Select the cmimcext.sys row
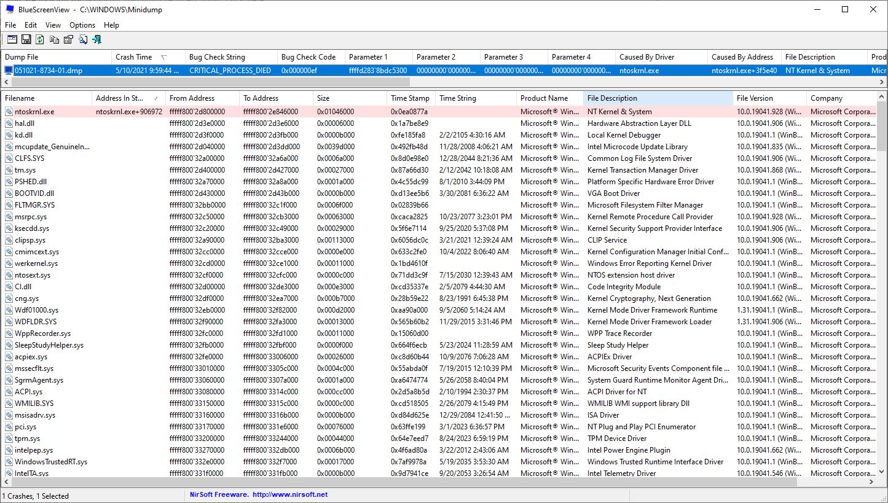This screenshot has width=888, height=503. click(439, 252)
